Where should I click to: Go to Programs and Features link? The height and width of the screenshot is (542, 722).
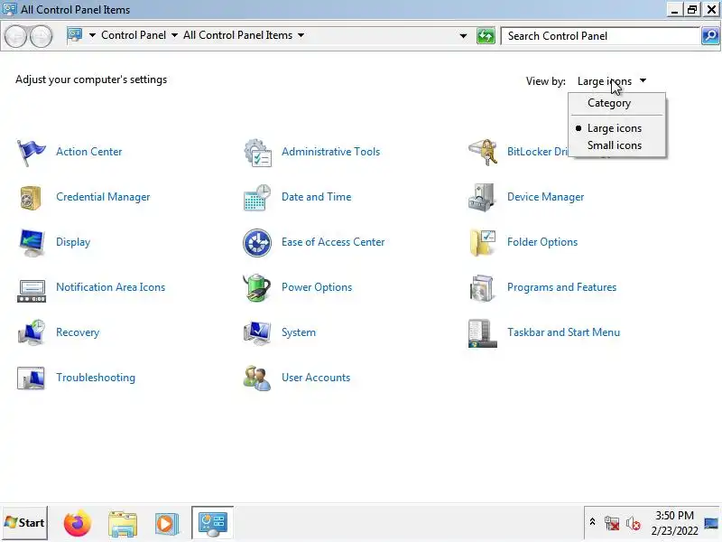[x=561, y=287]
